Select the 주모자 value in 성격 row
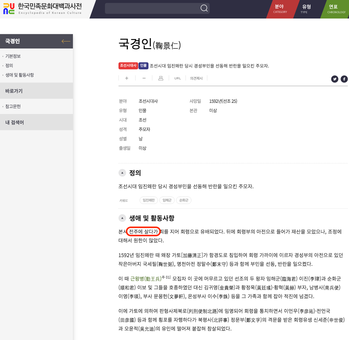Screen dimensions: 349x340 144,129
